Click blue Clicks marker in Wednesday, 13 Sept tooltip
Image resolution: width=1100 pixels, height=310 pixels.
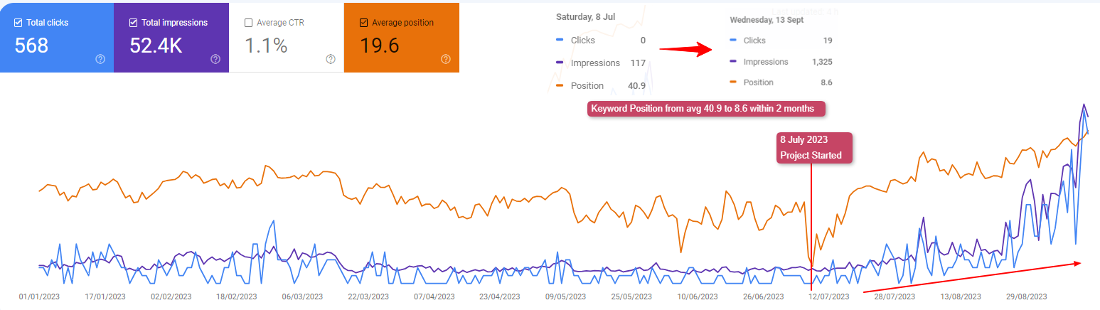click(x=732, y=41)
